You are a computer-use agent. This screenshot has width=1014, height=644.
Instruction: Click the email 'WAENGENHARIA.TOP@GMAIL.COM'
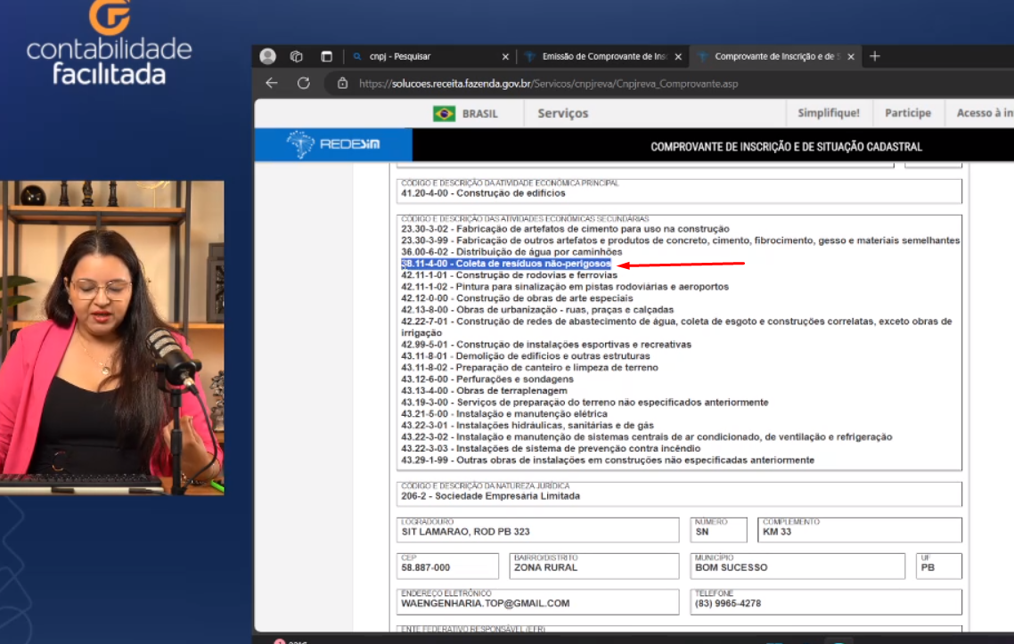coord(485,604)
